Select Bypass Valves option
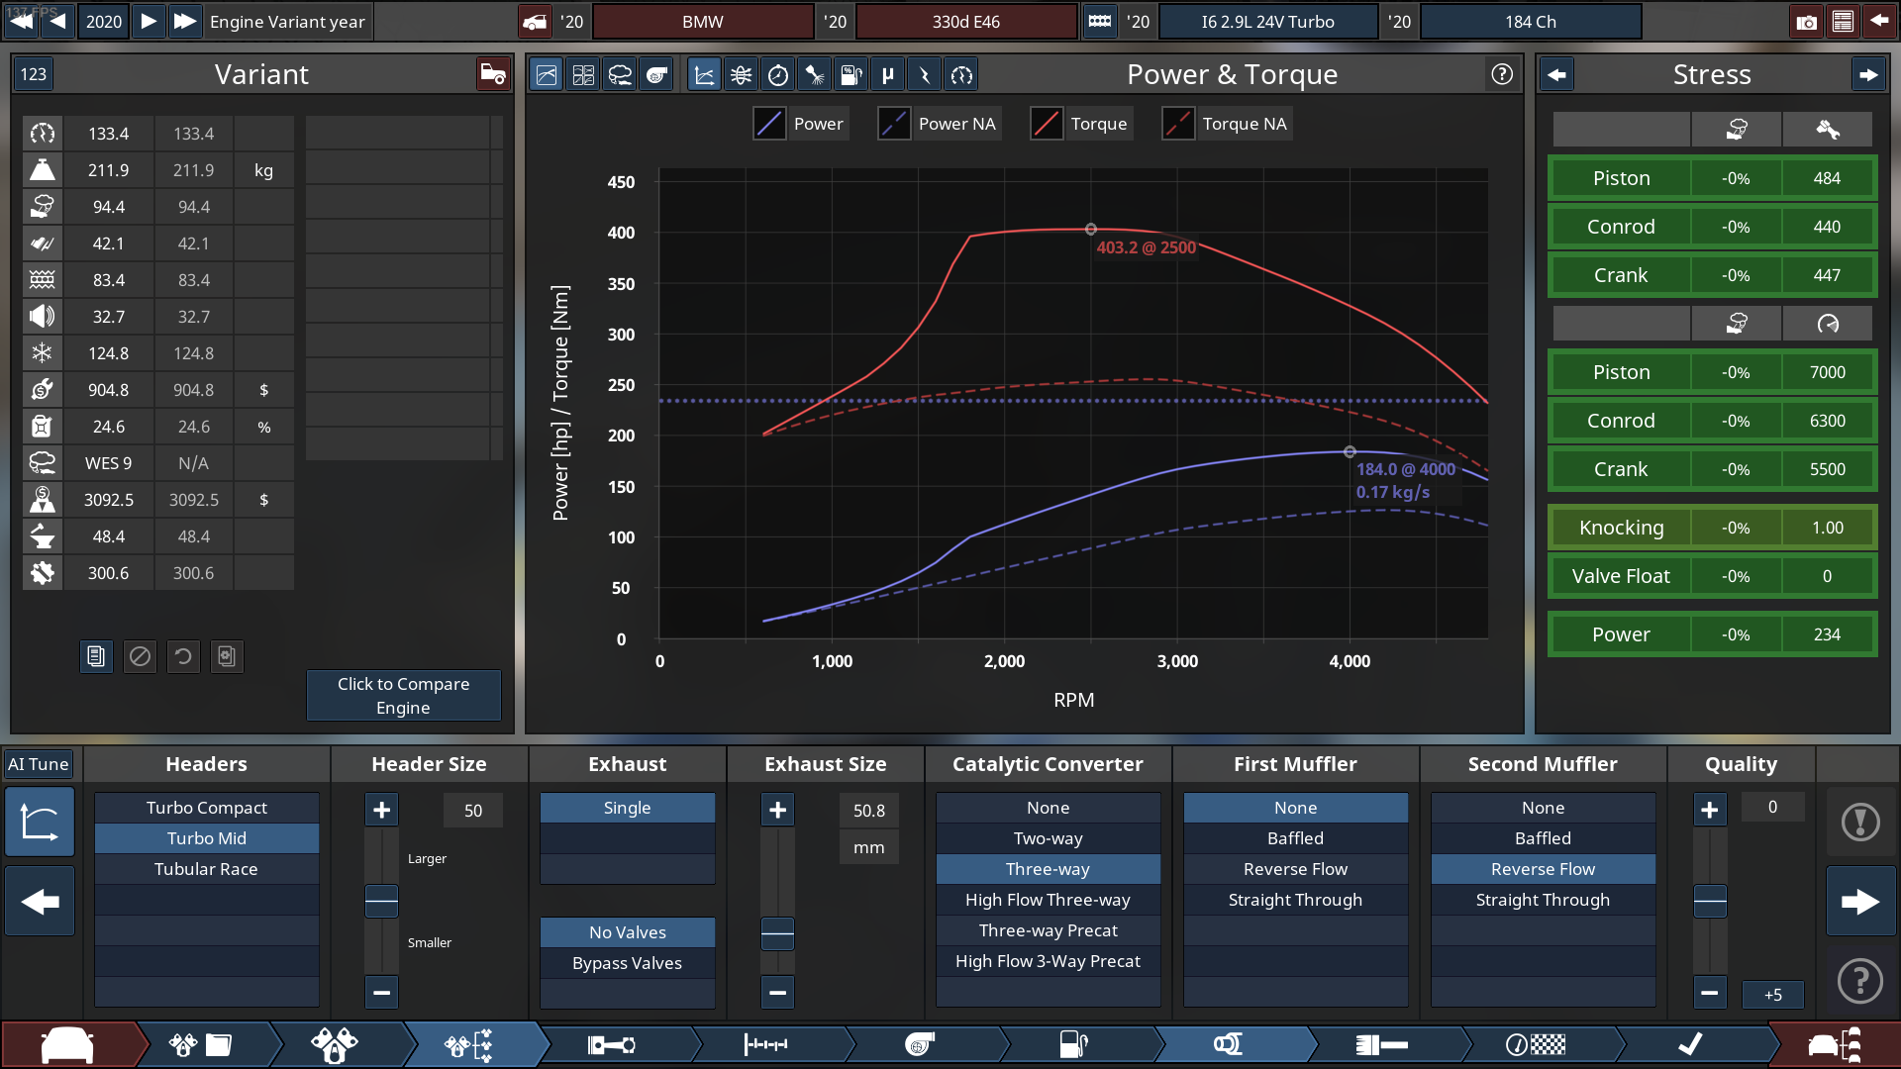This screenshot has height=1069, width=1901. coord(628,963)
